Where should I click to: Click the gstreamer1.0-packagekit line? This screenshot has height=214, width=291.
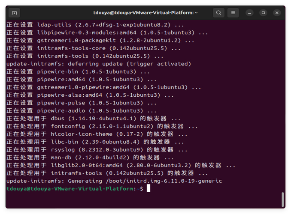tap(100, 40)
